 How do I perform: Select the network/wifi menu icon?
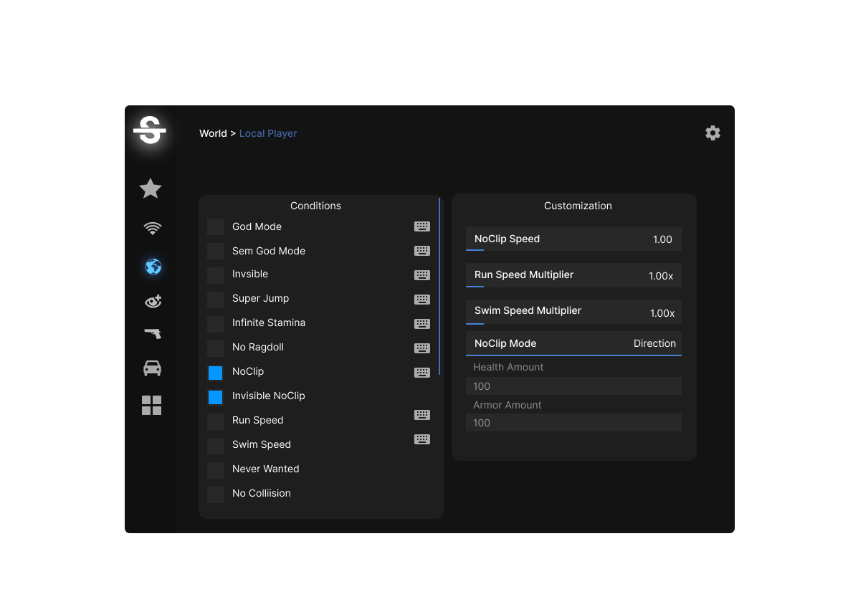point(151,228)
